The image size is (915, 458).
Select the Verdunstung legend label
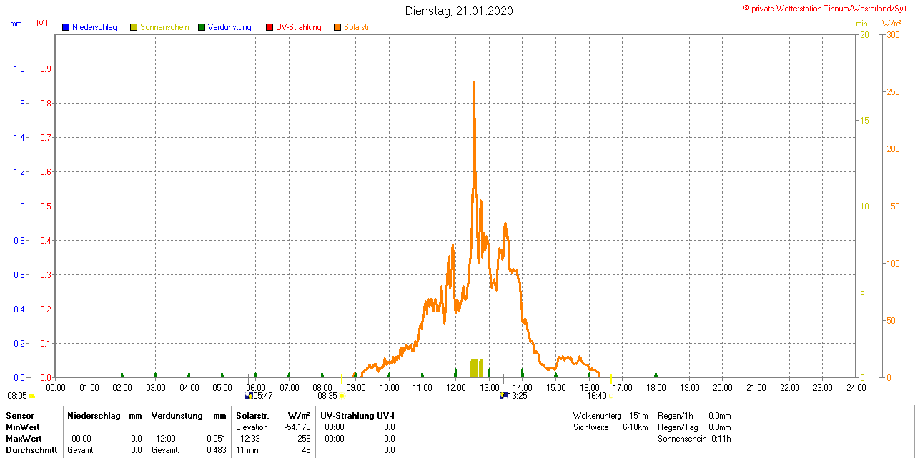[x=229, y=27]
